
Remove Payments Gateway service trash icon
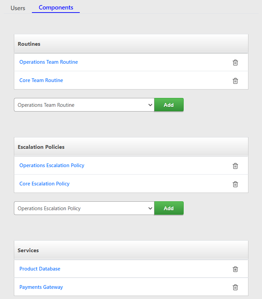[x=235, y=287]
